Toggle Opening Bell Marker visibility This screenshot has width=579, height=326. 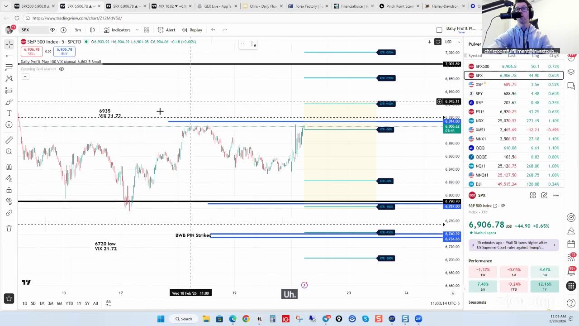click(62, 69)
